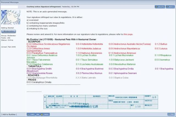
Task: Click 'Group: Moderator' profile text
Action: 9,36
